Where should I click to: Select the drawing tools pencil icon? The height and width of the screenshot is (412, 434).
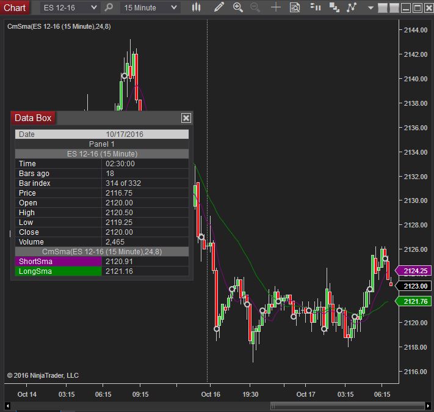point(219,7)
